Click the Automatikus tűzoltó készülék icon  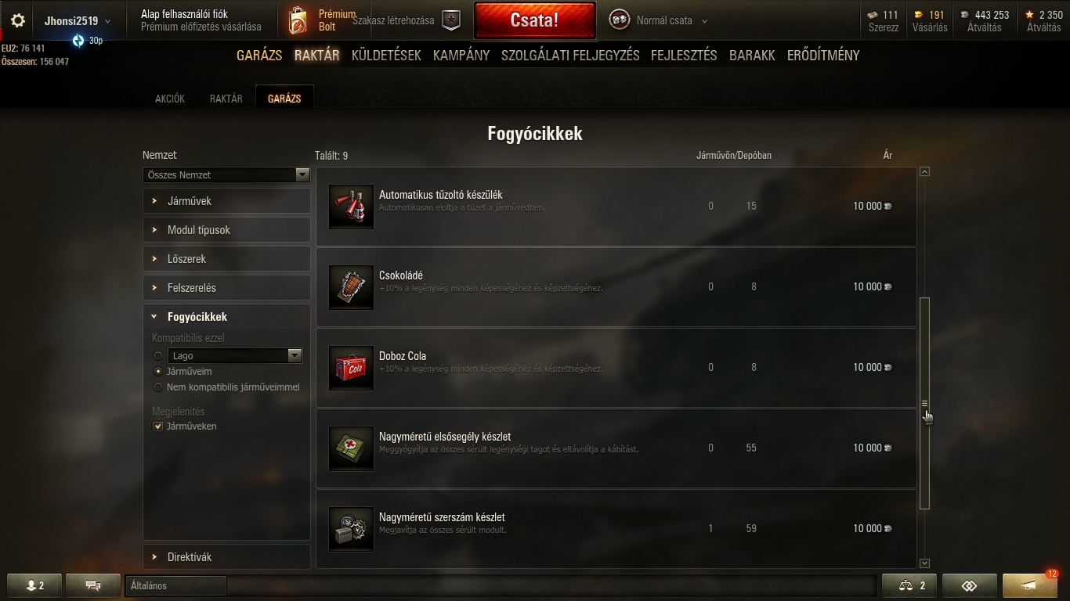click(x=351, y=207)
